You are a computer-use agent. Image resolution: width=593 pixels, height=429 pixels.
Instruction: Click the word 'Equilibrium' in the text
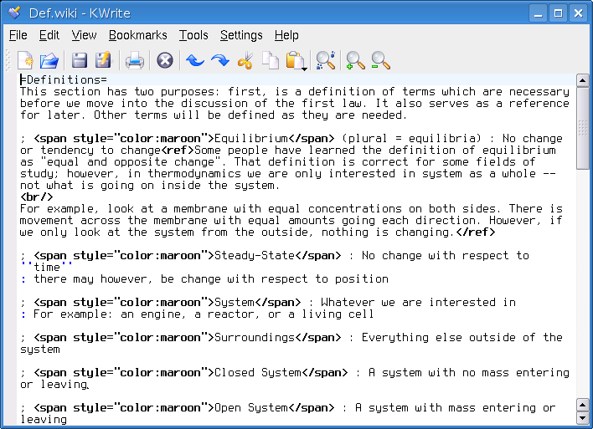251,138
